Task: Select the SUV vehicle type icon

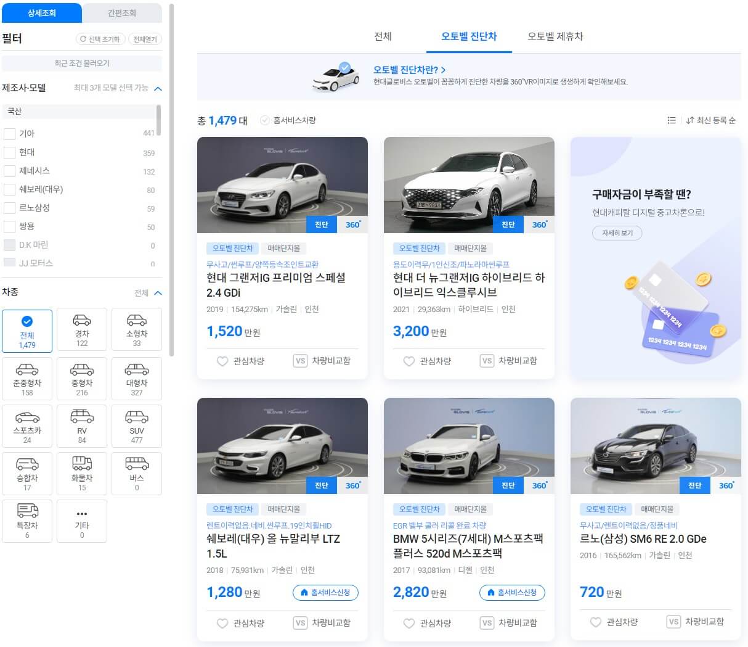Action: pyautogui.click(x=137, y=426)
